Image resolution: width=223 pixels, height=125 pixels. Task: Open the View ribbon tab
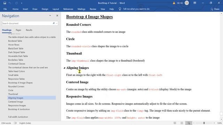[x=103, y=9]
